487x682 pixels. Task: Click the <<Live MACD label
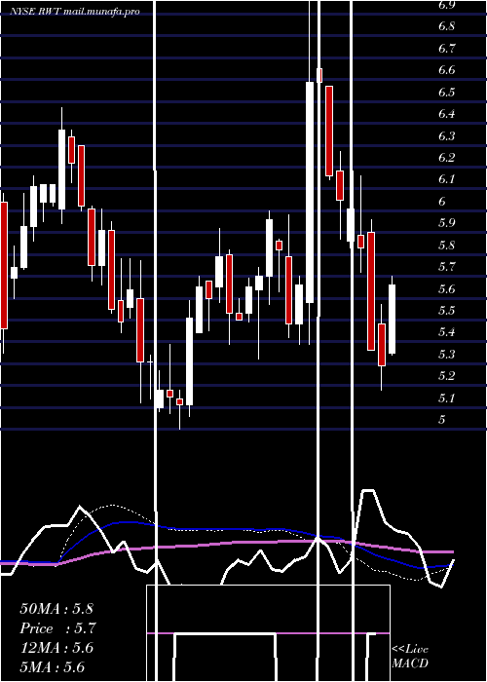(x=410, y=656)
